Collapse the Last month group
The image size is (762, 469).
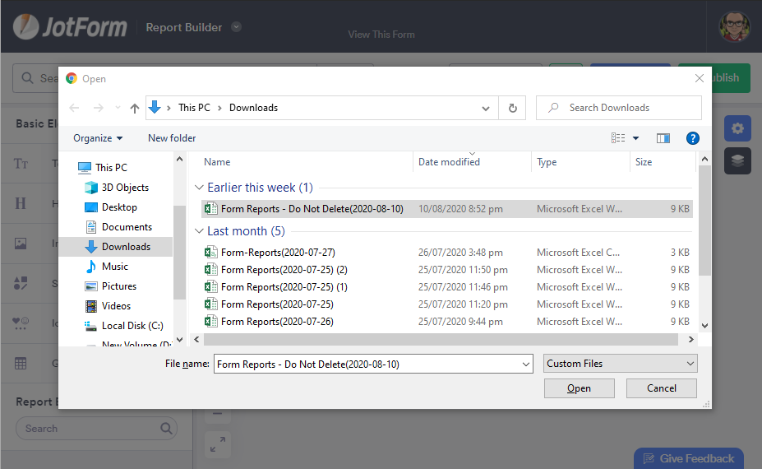click(199, 231)
